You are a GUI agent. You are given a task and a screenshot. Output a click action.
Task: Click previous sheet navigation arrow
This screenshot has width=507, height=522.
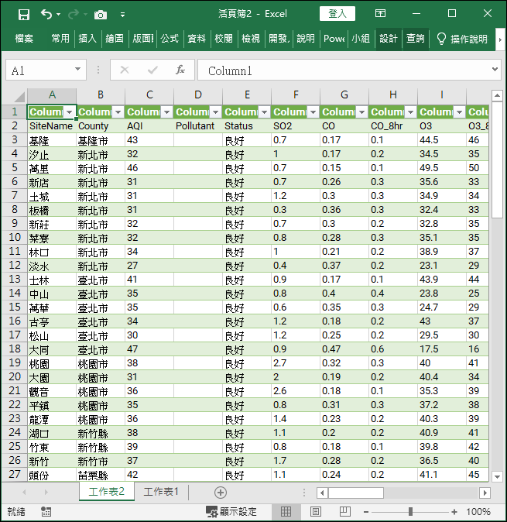tap(24, 492)
